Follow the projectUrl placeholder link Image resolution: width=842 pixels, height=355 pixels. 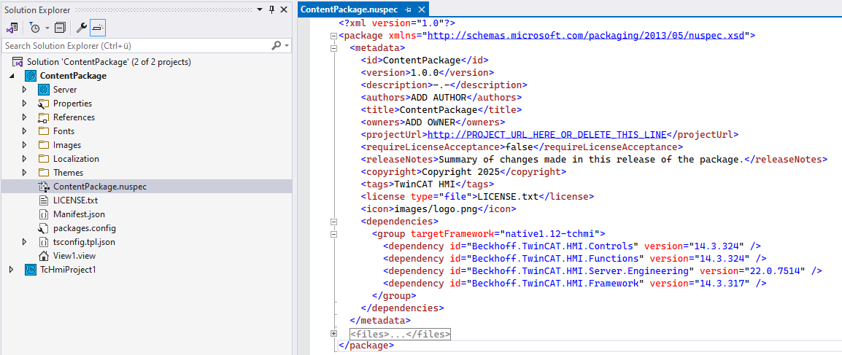click(x=547, y=134)
